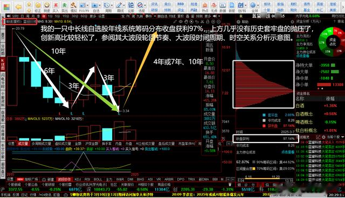Toggle the eye visibility icon above chart
The image size is (345, 198).
click(181, 22)
